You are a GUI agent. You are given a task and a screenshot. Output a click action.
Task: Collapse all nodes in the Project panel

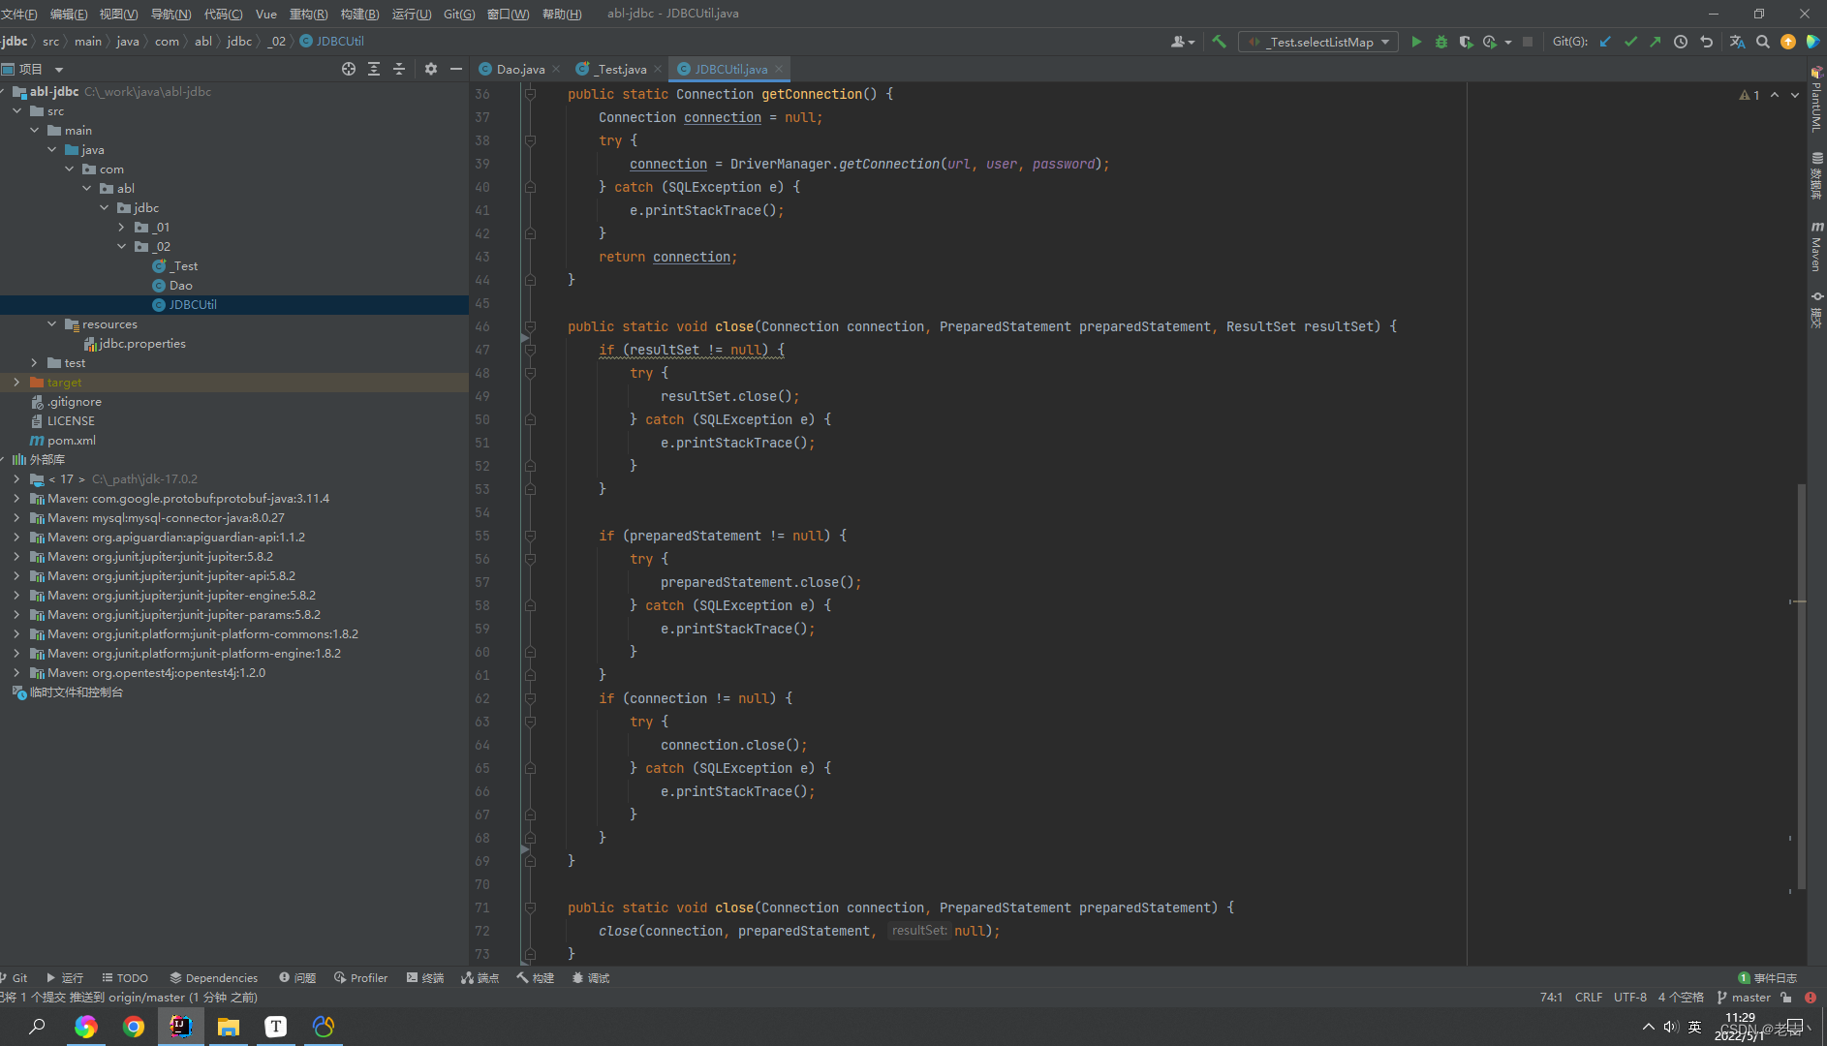pyautogui.click(x=399, y=69)
